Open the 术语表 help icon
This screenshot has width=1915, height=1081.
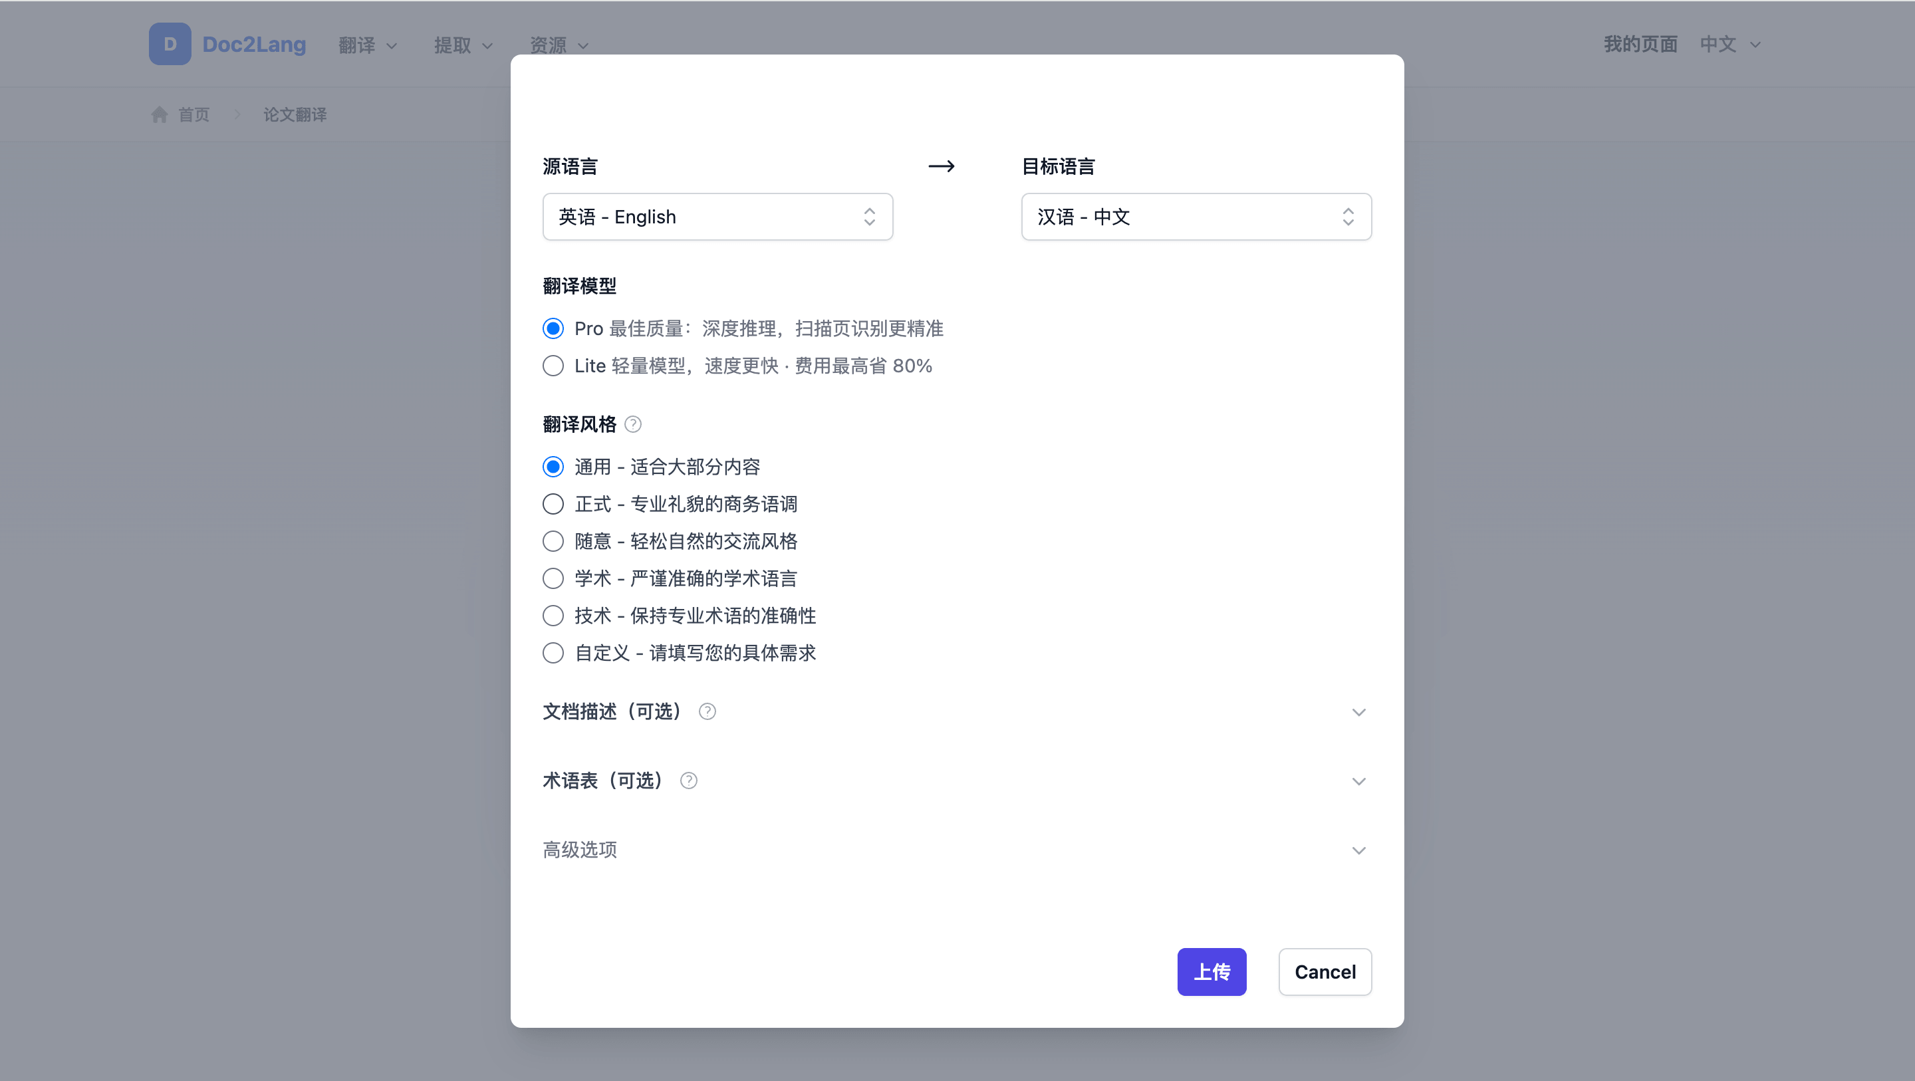(x=688, y=781)
